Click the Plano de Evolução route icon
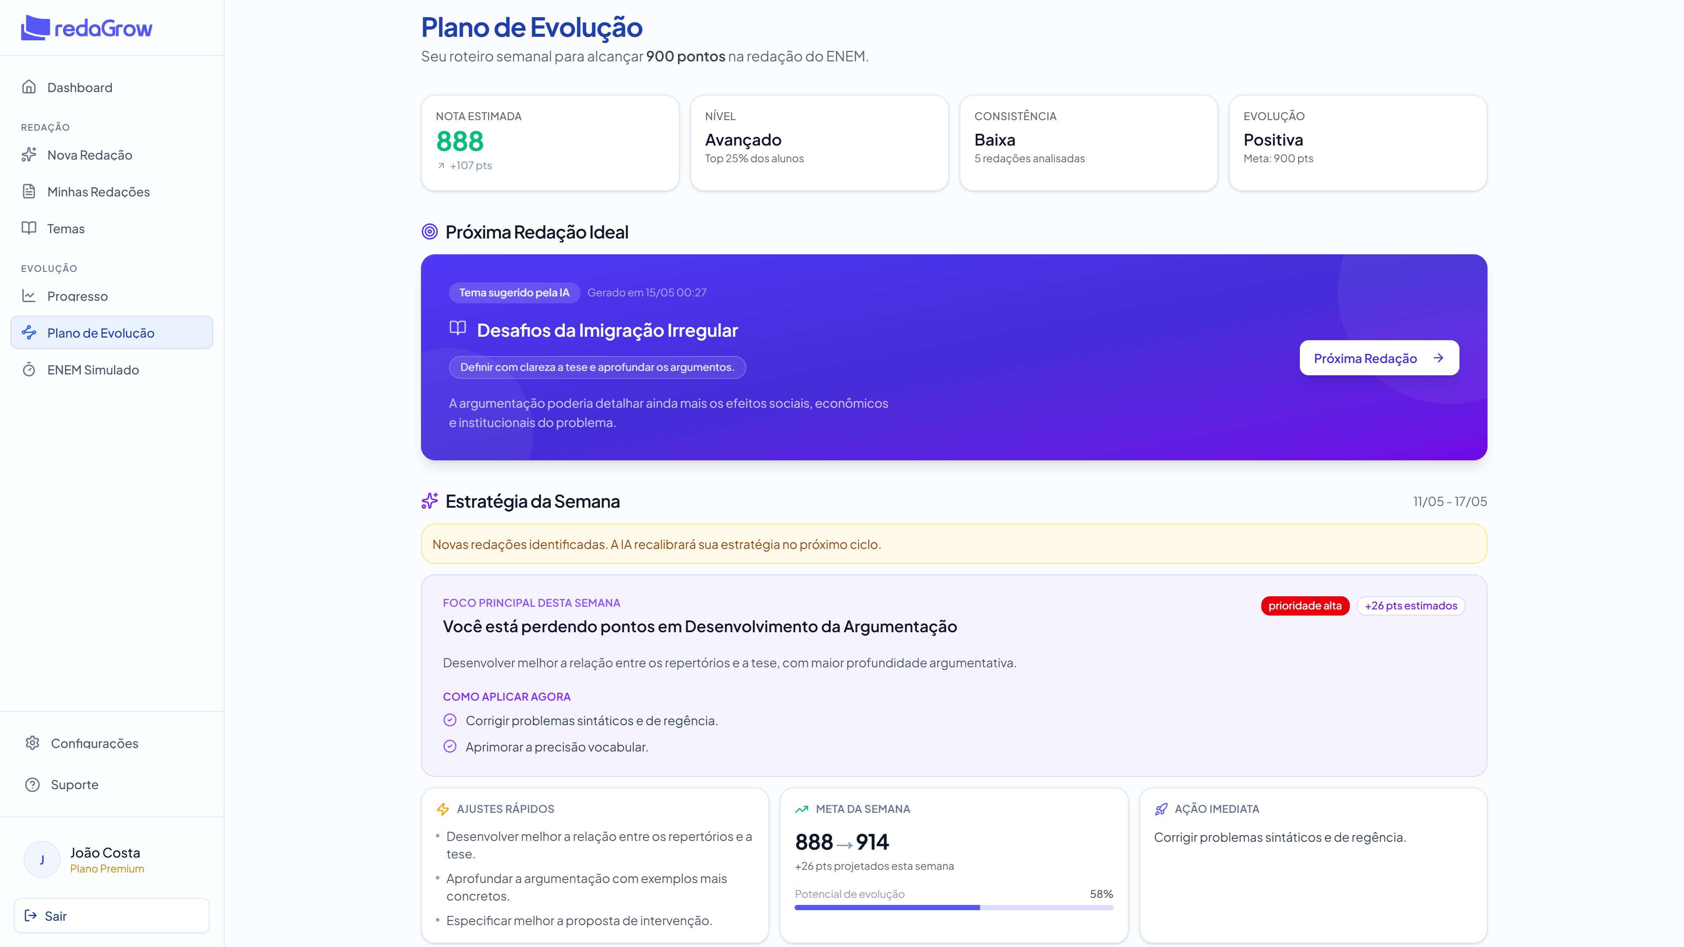 coord(29,333)
